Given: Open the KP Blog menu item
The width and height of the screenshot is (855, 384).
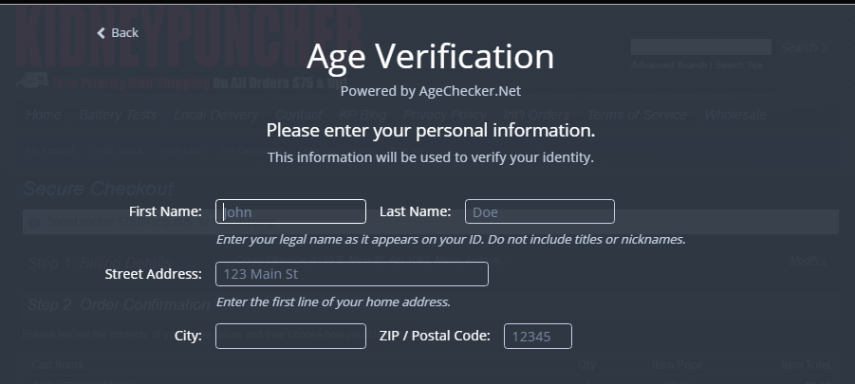Looking at the screenshot, I should pos(362,115).
